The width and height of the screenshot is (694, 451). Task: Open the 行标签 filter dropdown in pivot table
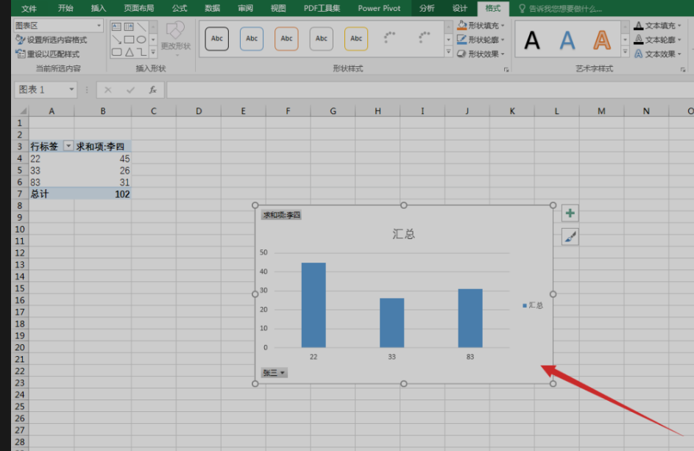pyautogui.click(x=68, y=146)
